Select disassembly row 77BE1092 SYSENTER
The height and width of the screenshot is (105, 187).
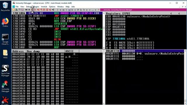coord(57,24)
